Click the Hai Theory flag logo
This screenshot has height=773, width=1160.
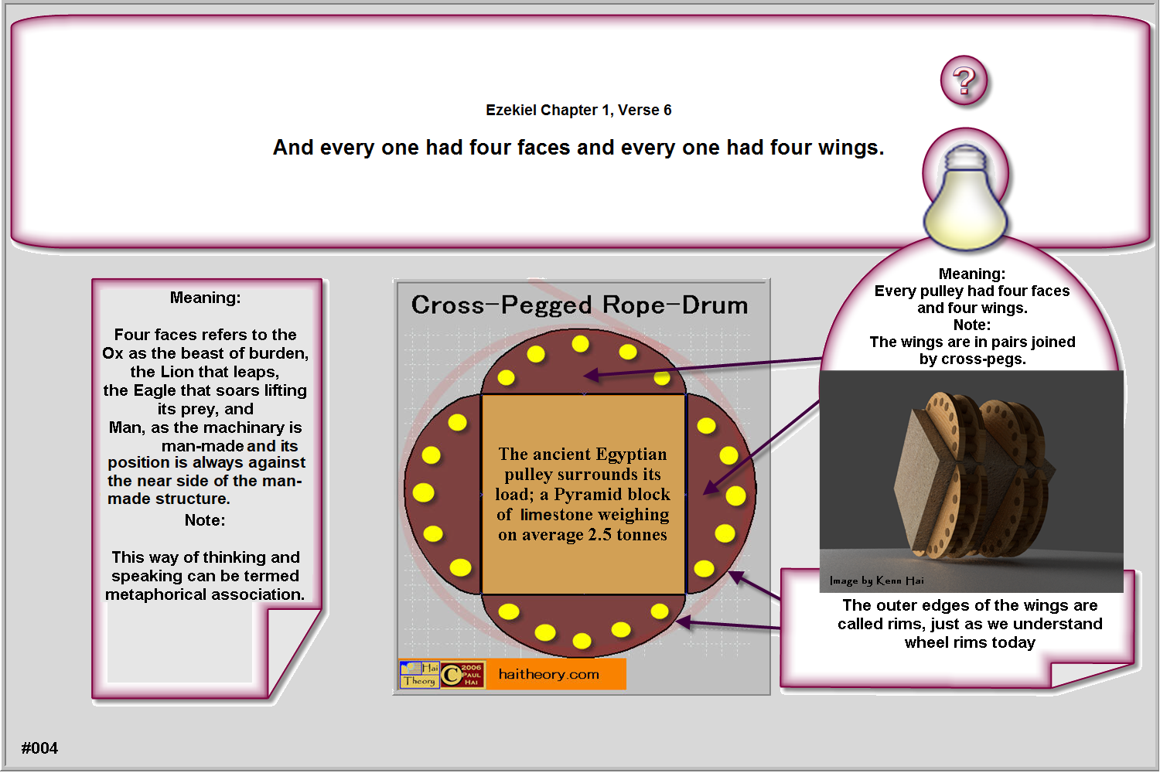pyautogui.click(x=419, y=674)
